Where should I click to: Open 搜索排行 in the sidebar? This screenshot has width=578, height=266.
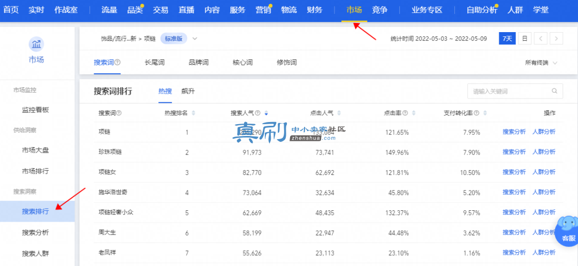[x=35, y=211]
